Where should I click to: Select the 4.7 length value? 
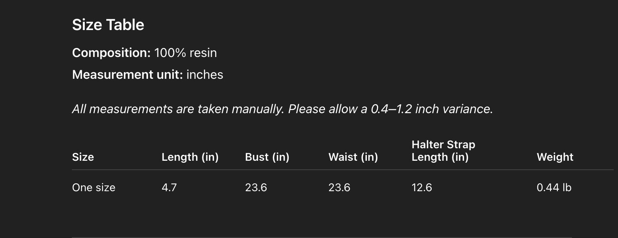(169, 188)
